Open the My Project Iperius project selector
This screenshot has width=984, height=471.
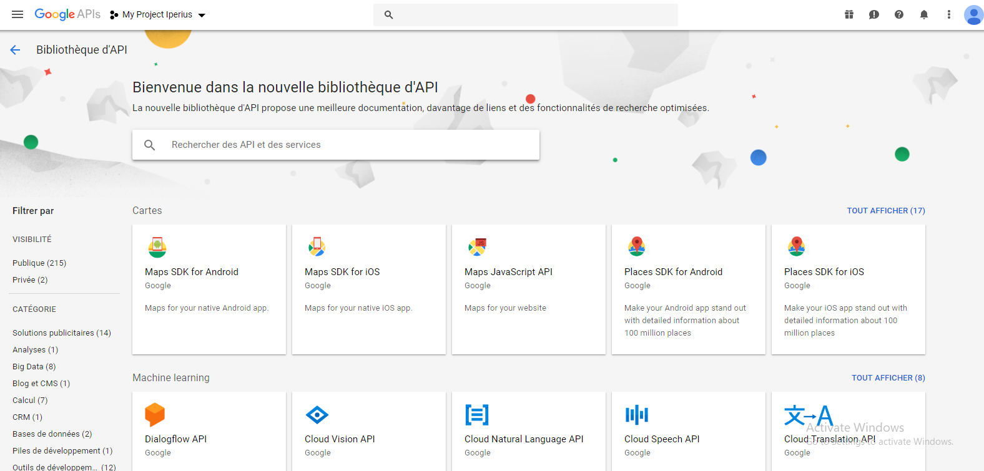point(158,14)
